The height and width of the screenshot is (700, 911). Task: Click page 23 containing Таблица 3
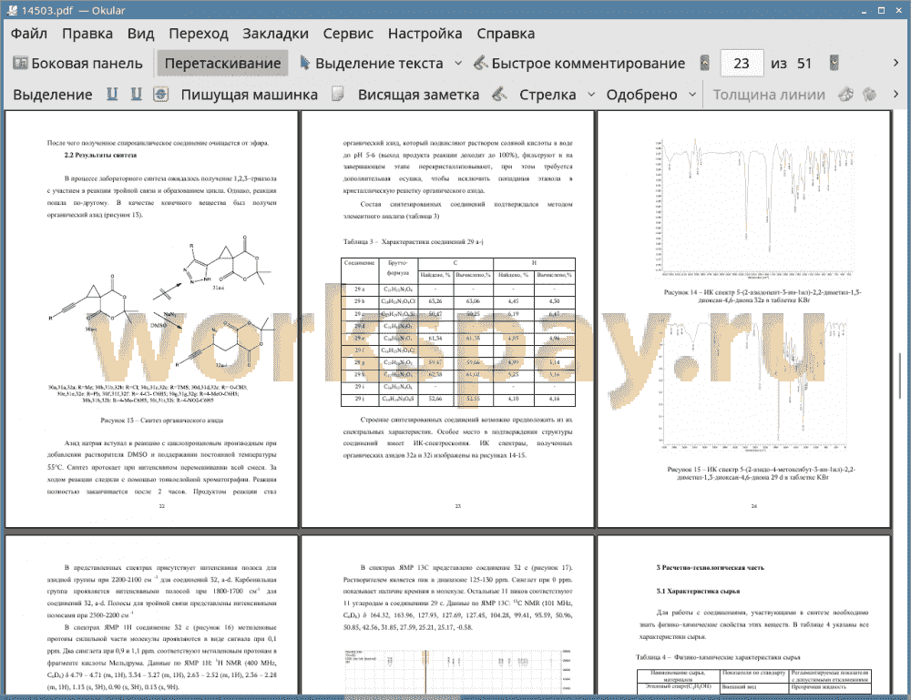coord(447,320)
